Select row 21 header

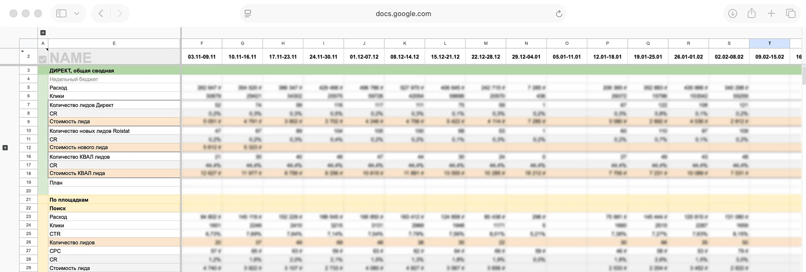(x=28, y=200)
